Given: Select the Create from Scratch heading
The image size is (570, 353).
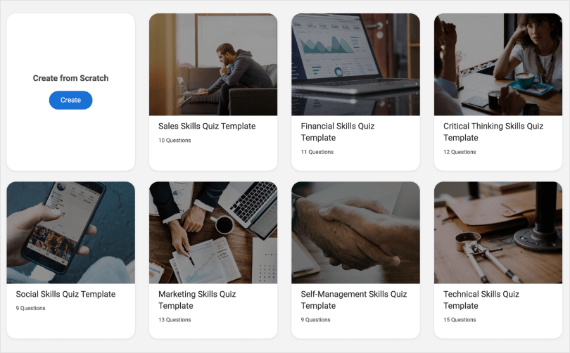Looking at the screenshot, I should (x=70, y=78).
